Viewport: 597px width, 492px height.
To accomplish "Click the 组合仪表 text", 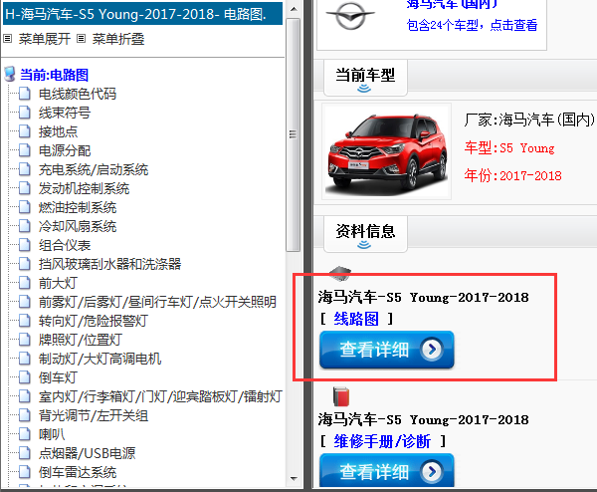I will pos(65,245).
